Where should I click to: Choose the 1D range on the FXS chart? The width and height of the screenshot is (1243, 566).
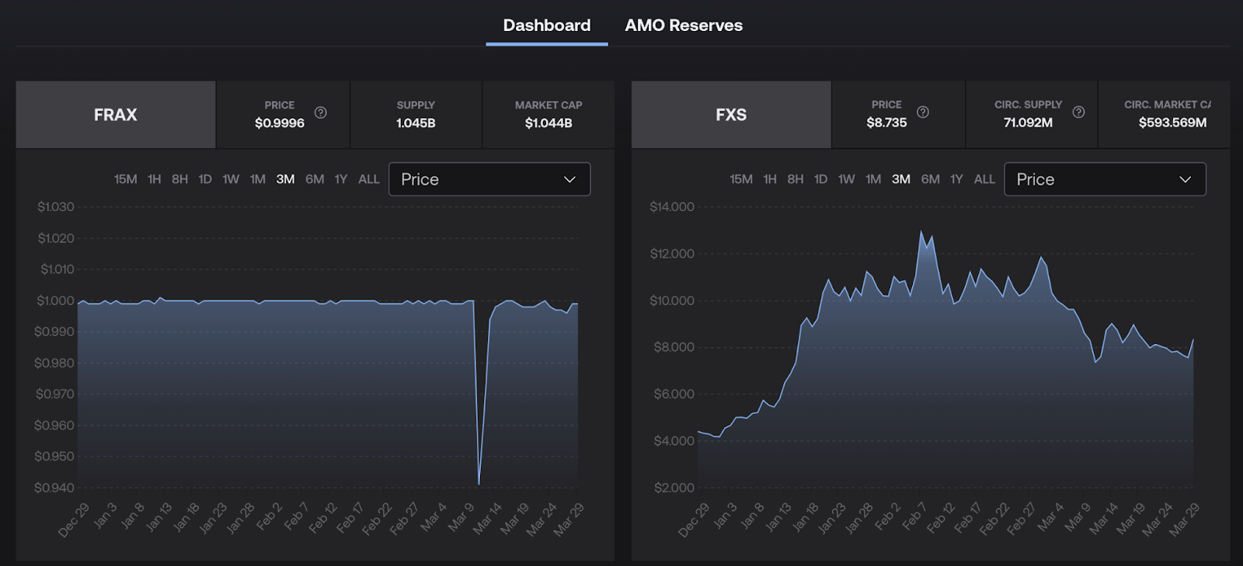[x=820, y=179]
